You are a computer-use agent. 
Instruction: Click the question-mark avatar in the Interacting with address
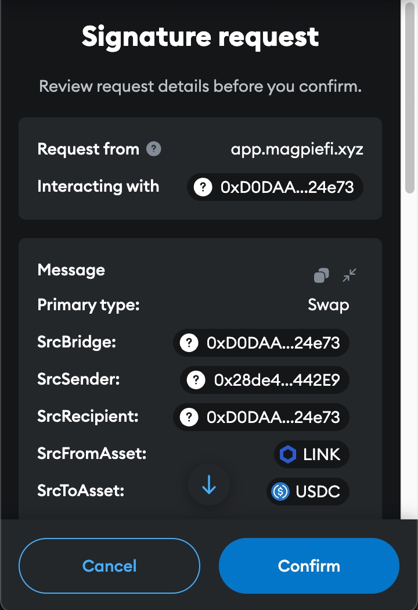pos(203,188)
